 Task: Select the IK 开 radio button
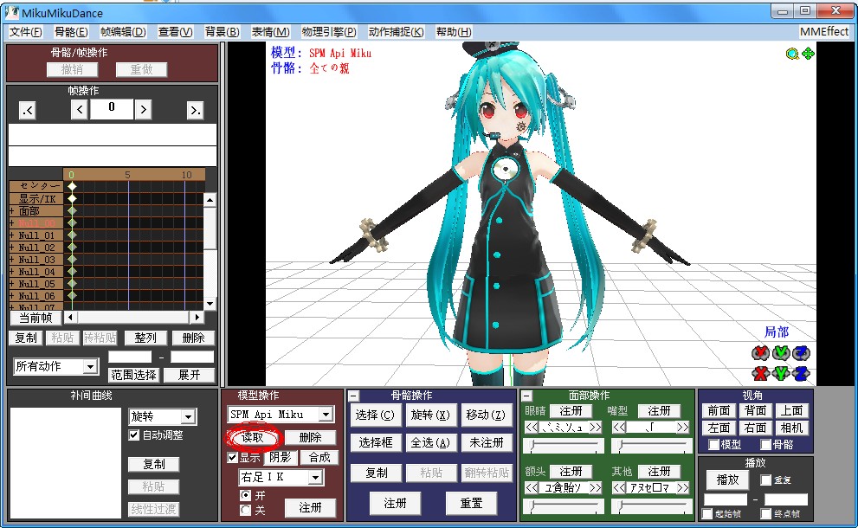[x=246, y=495]
